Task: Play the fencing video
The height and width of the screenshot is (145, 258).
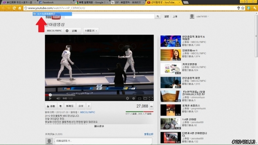Action: pos(50,98)
